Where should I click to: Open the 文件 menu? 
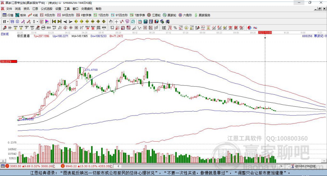tap(9, 9)
